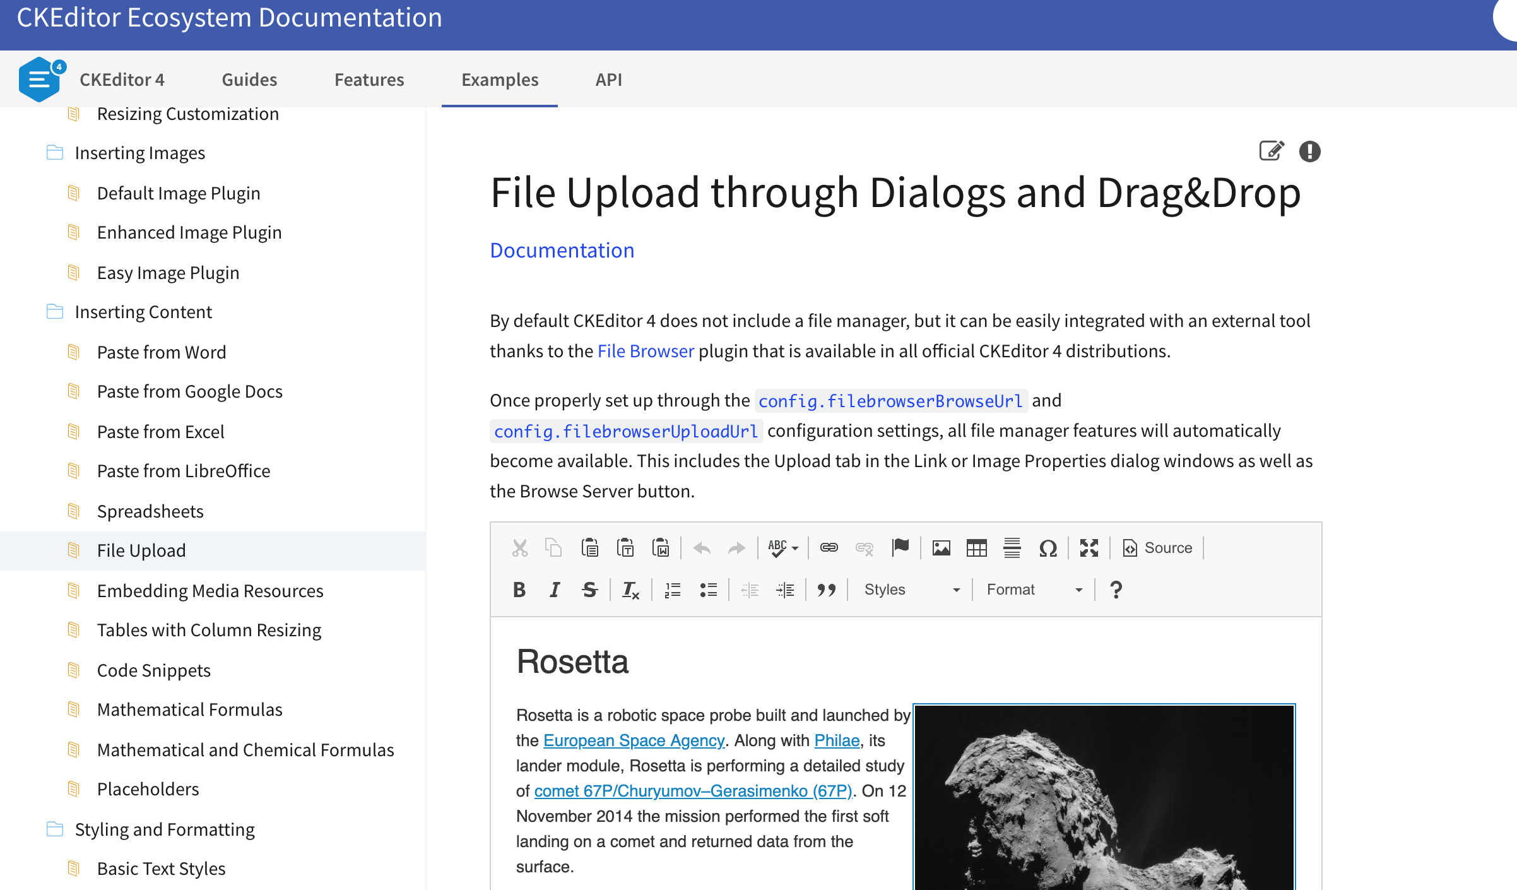Screen dimensions: 1517x890
Task: Select File Upload in sidebar
Action: (x=213, y=550)
